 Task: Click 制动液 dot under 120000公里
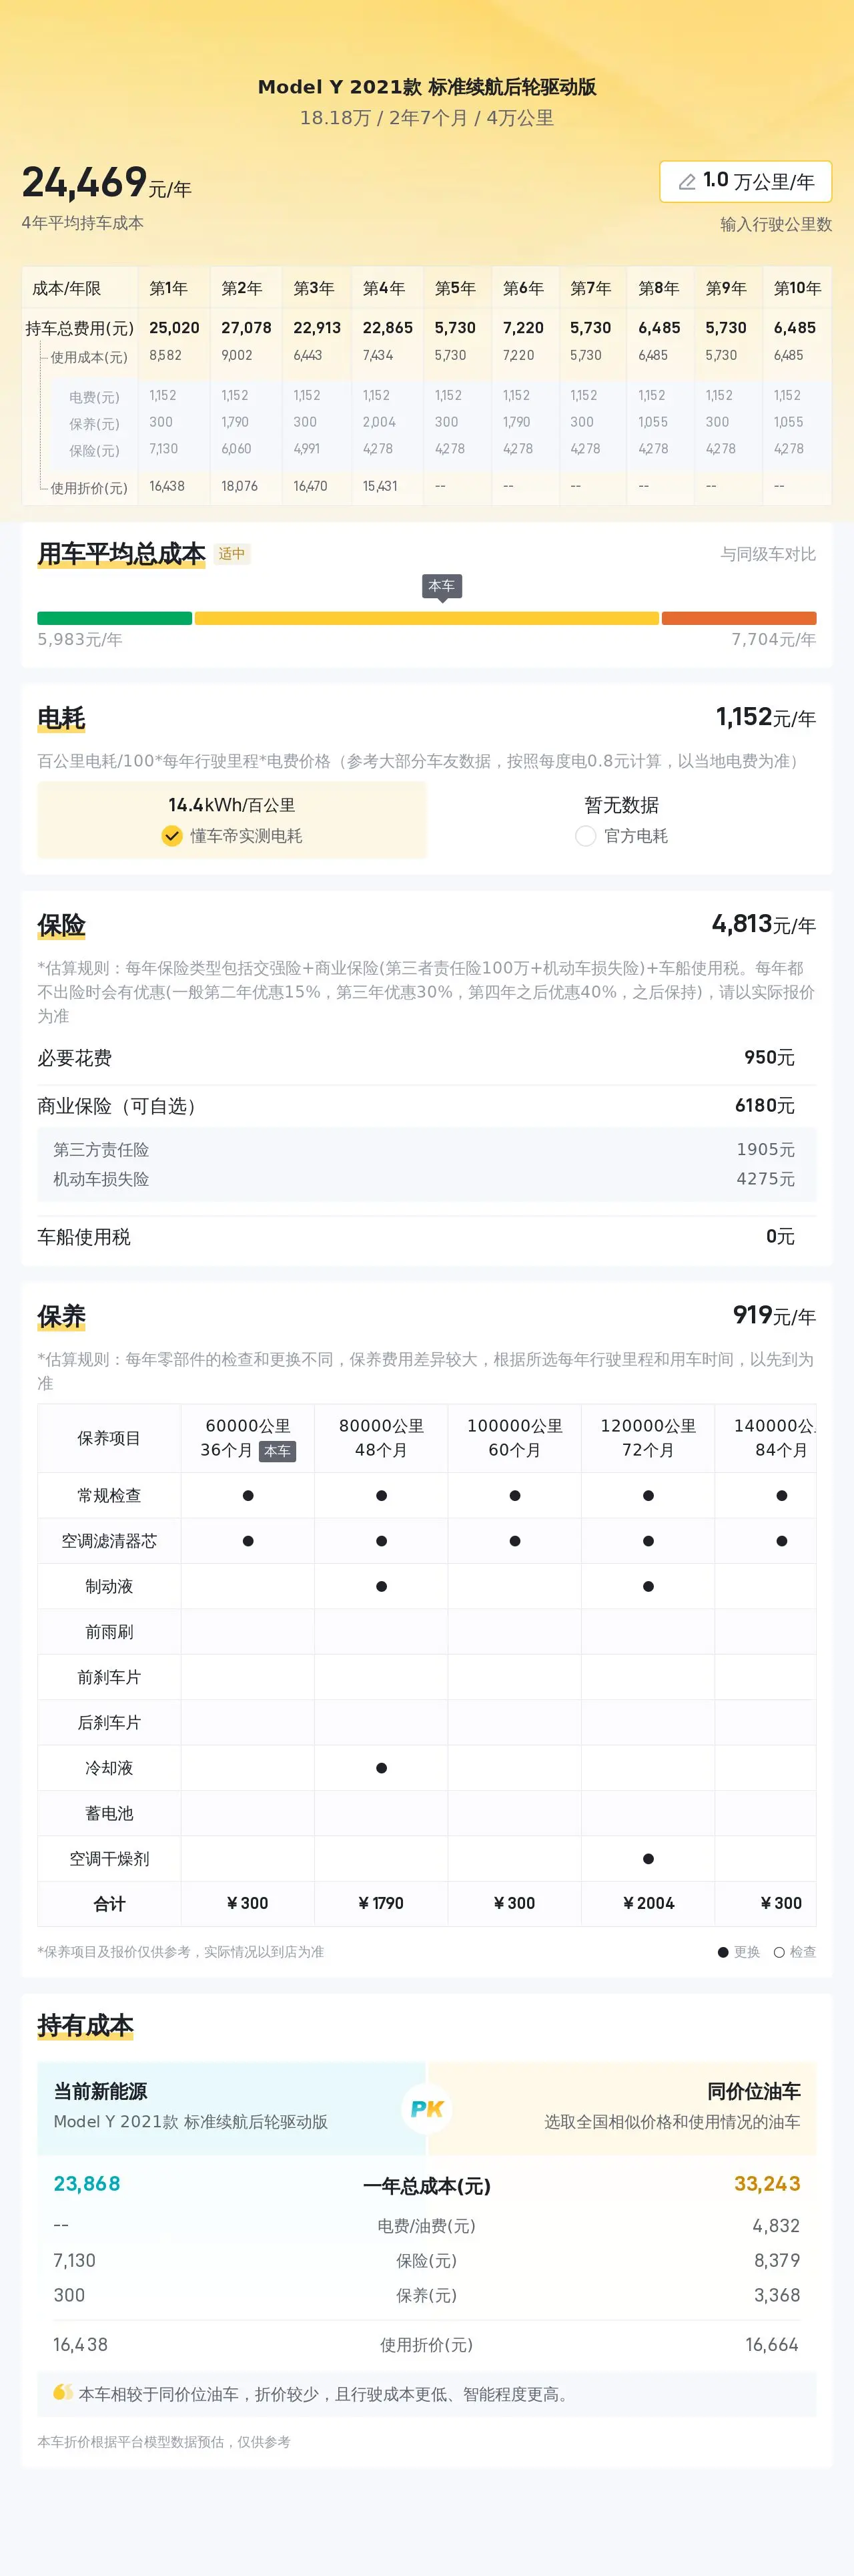click(649, 1587)
